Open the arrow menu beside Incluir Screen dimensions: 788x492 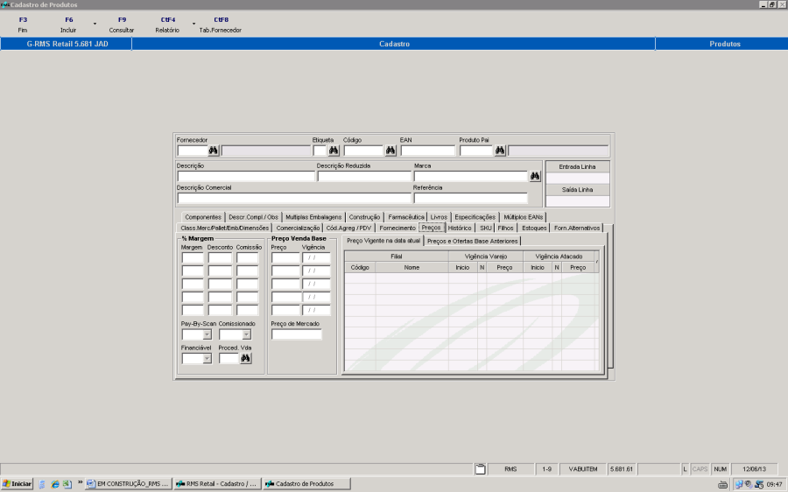click(95, 23)
